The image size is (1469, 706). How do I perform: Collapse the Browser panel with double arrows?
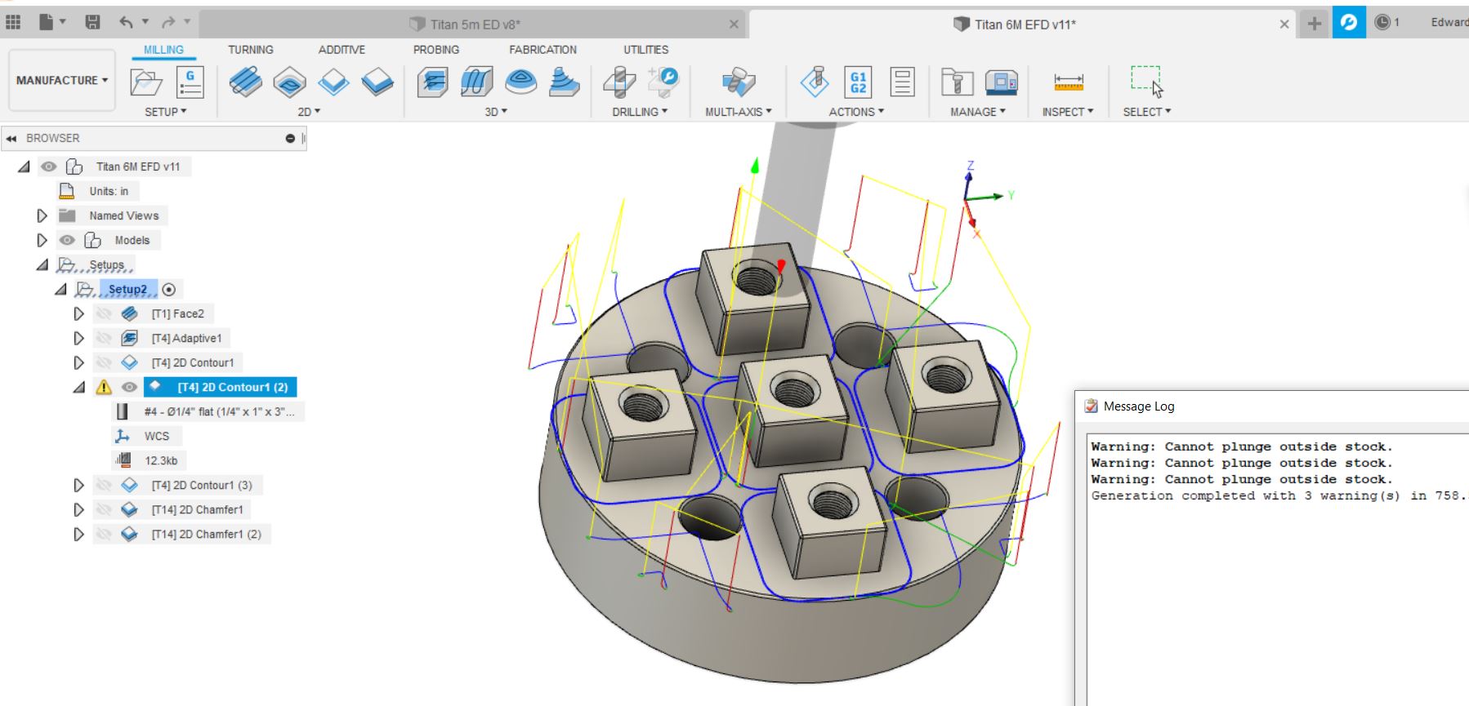point(11,139)
